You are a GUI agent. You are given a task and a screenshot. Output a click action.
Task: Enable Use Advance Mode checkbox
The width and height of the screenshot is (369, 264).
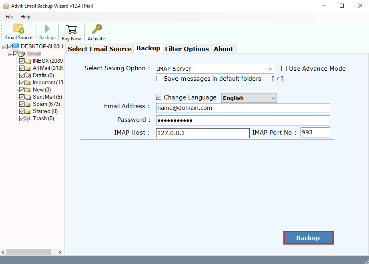coord(284,69)
